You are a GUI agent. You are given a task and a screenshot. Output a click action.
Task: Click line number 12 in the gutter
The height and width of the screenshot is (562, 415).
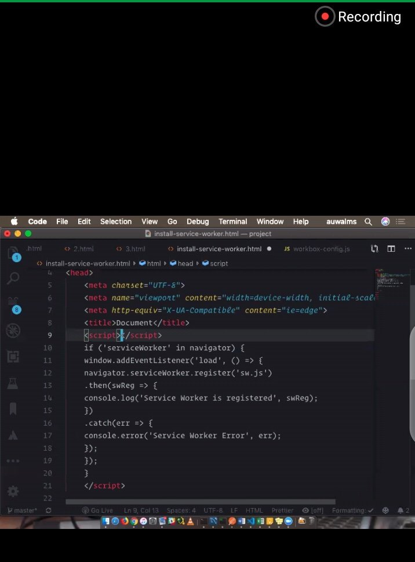point(48,373)
